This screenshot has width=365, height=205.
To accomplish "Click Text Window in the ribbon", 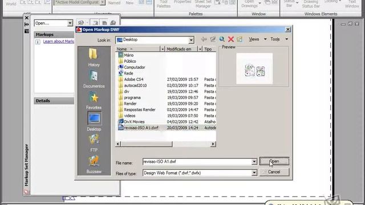I will (x=352, y=4).
